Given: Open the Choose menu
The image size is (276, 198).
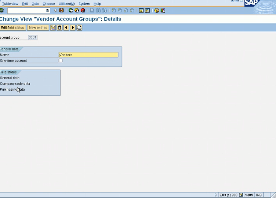Looking at the screenshot, I should pyautogui.click(x=49, y=4).
